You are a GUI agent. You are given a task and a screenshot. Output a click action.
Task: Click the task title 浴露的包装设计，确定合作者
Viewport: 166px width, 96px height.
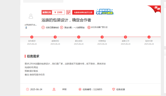(x=66, y=20)
